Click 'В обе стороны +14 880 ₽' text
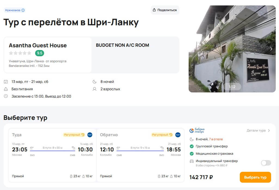The width and height of the screenshot is (279, 190). coord(211,166)
